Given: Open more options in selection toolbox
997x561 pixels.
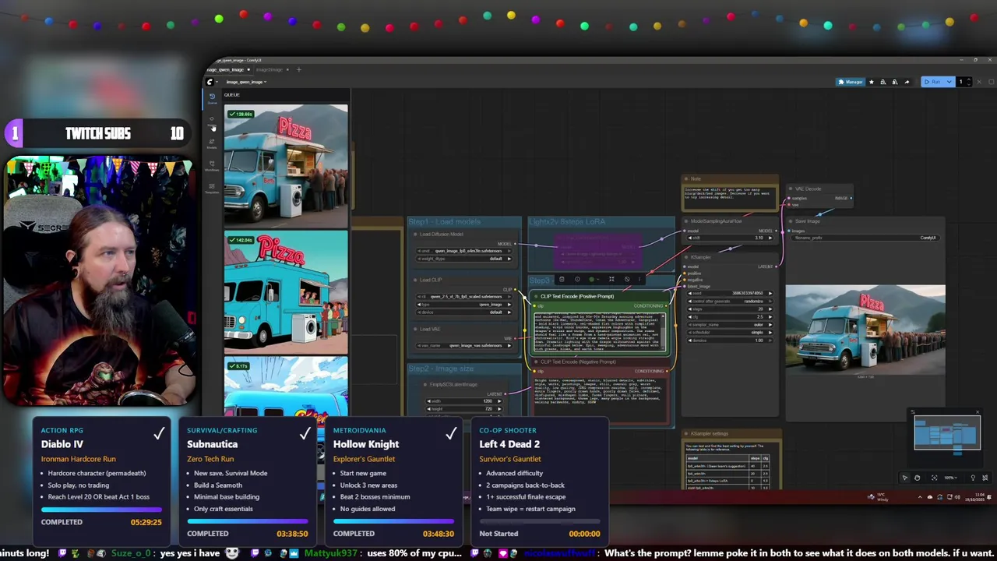Looking at the screenshot, I should pos(639,279).
